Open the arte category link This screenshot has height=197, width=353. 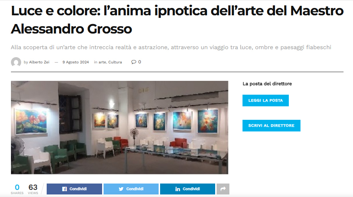pyautogui.click(x=102, y=62)
